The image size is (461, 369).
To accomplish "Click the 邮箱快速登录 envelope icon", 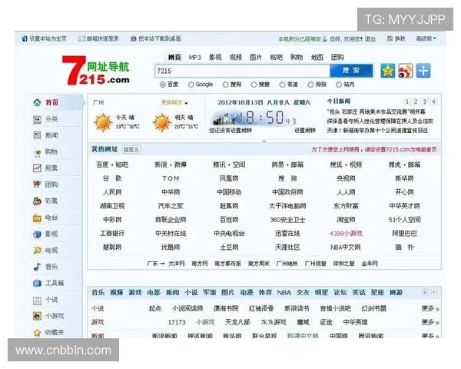I will pyautogui.click(x=81, y=38).
